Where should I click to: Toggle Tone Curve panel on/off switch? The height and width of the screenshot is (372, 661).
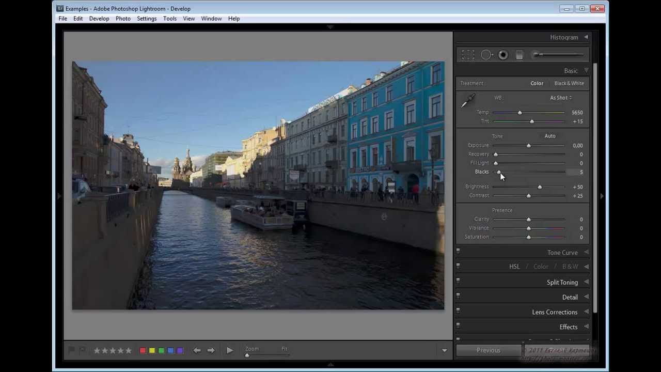coord(458,252)
